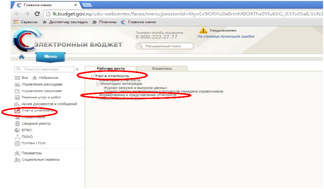Open Перечни услуг и работ section
This screenshot has width=324, height=189.
point(41,97)
